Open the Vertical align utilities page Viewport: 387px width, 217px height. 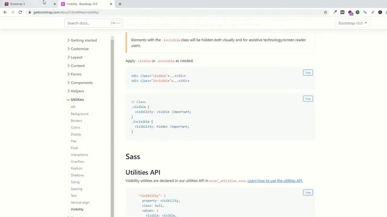(80, 203)
